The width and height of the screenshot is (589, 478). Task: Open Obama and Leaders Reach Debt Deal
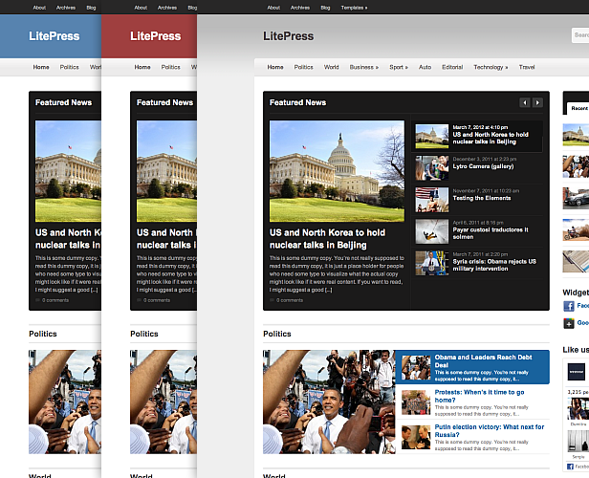point(483,360)
